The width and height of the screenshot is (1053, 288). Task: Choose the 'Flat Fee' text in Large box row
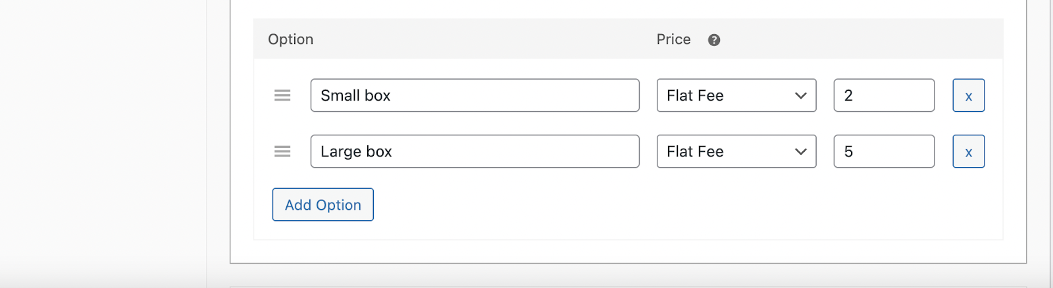click(695, 151)
